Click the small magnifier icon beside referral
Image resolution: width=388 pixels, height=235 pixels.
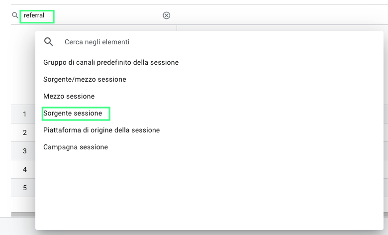(15, 15)
